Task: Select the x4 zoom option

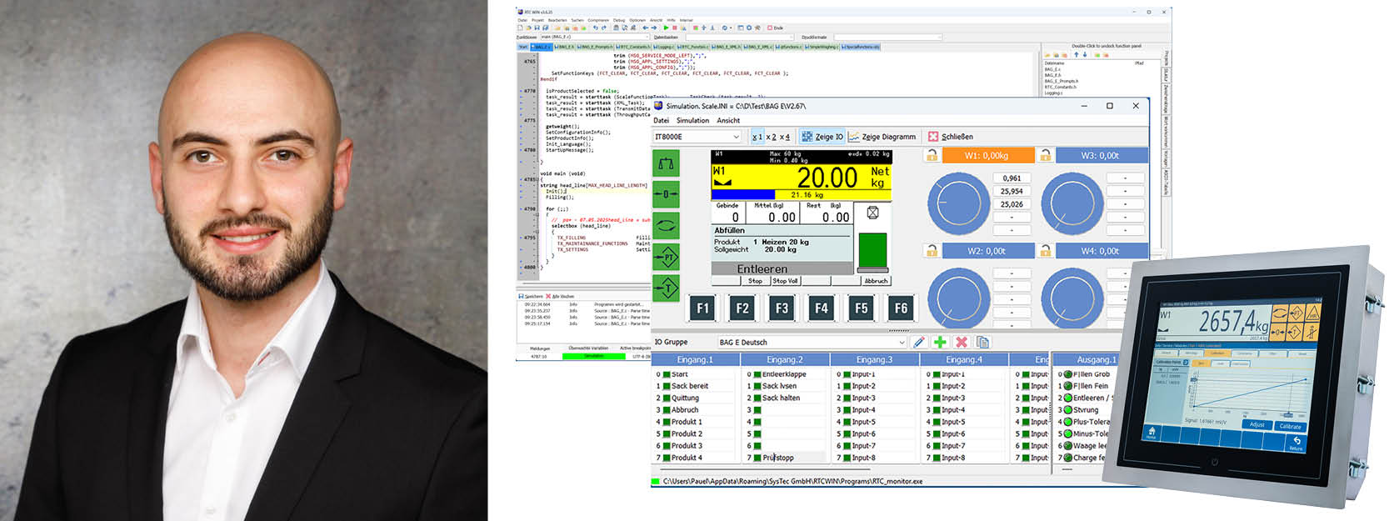Action: point(785,137)
